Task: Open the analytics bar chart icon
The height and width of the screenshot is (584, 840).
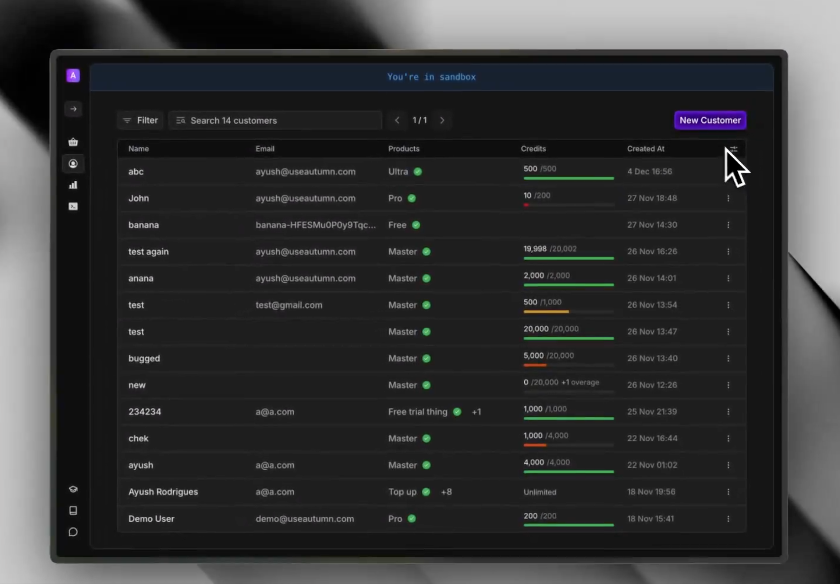Action: [73, 185]
